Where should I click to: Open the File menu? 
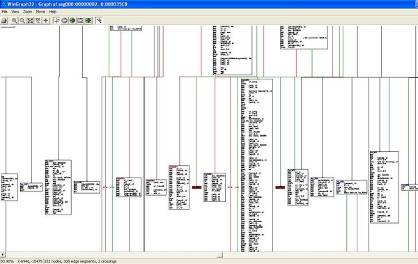(5, 12)
